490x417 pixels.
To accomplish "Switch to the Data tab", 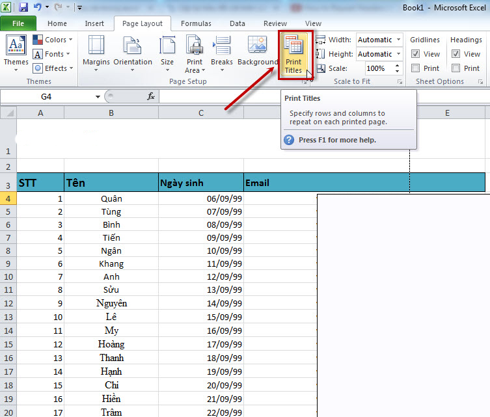I will (237, 23).
